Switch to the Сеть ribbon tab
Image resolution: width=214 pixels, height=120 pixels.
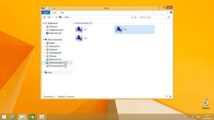(54, 13)
